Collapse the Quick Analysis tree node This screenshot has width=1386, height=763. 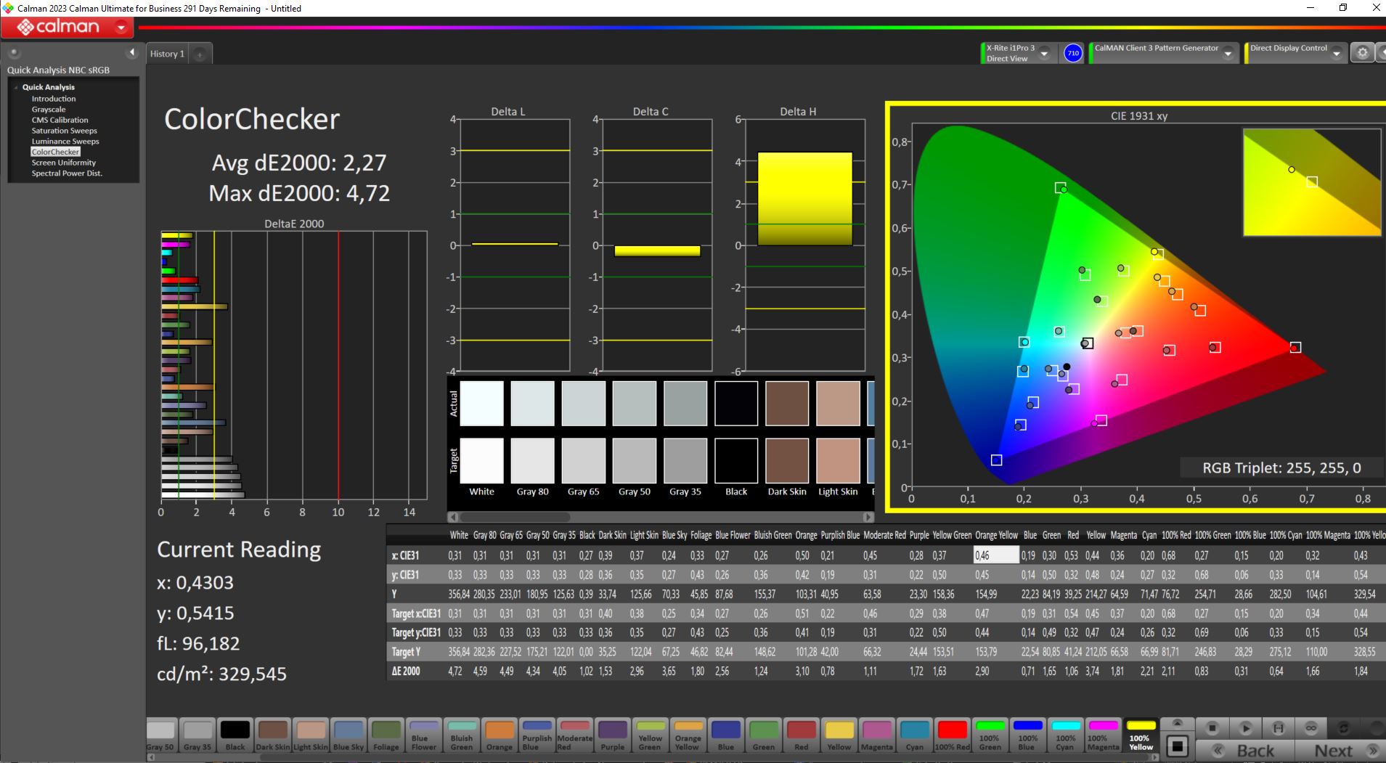point(16,87)
